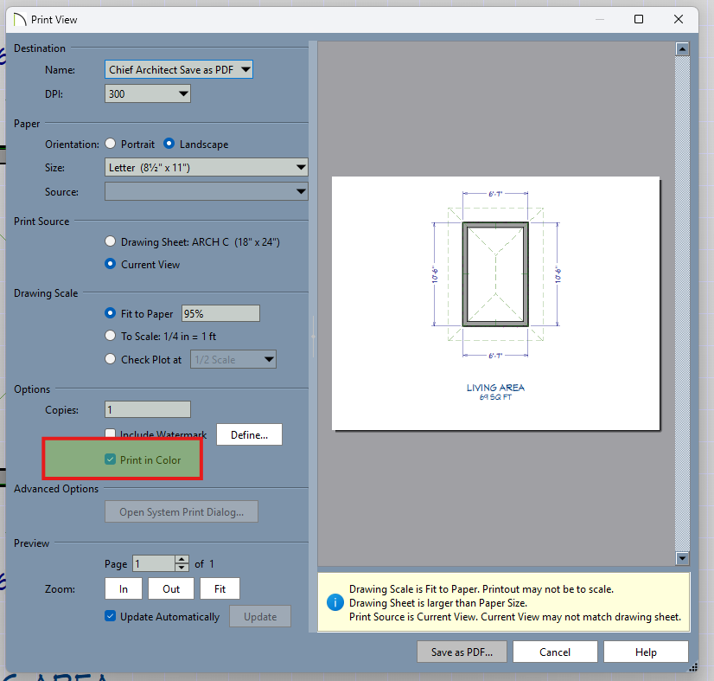Image resolution: width=714 pixels, height=681 pixels.
Task: Click the preview scrollbar up arrow
Action: coord(682,49)
